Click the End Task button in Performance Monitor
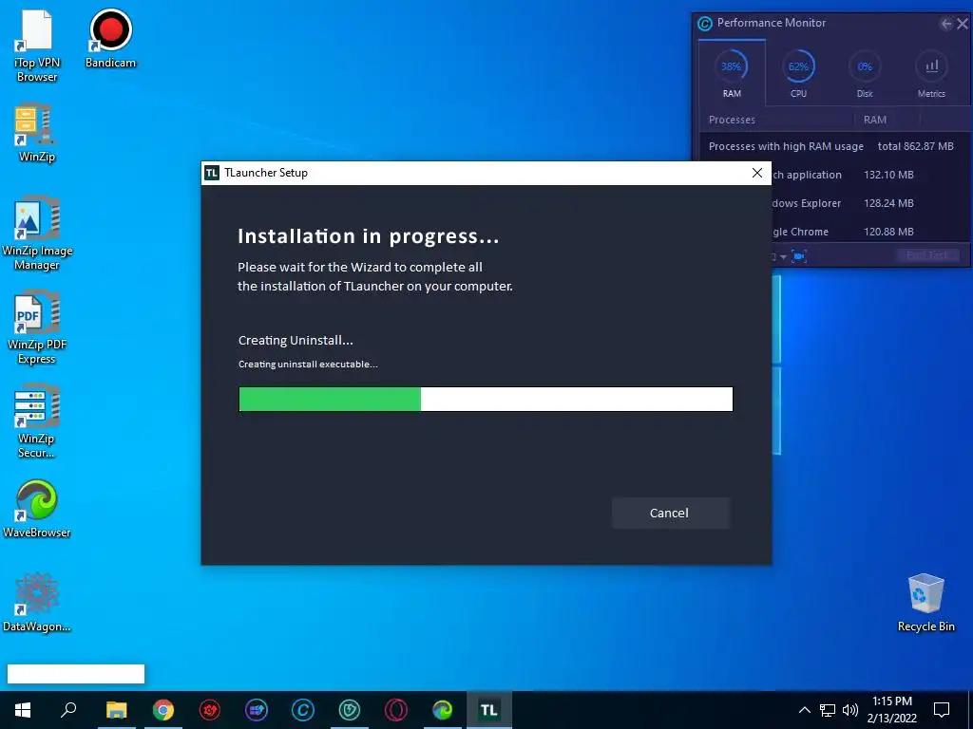Image resolution: width=973 pixels, height=729 pixels. pos(927,255)
